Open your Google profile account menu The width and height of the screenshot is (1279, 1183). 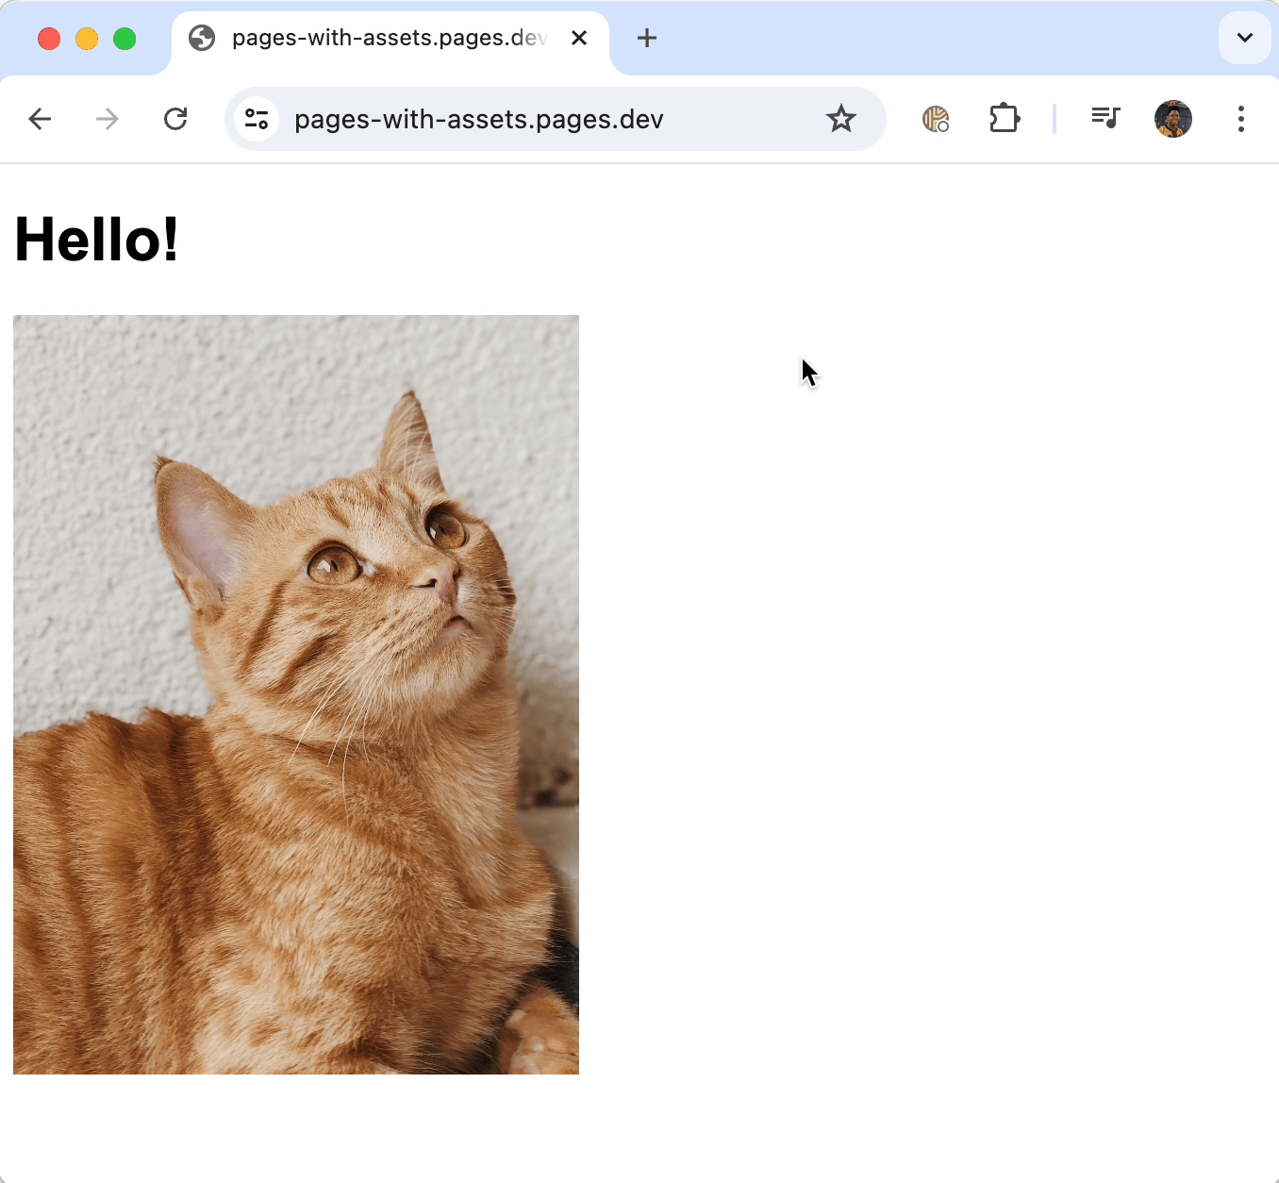1172,119
